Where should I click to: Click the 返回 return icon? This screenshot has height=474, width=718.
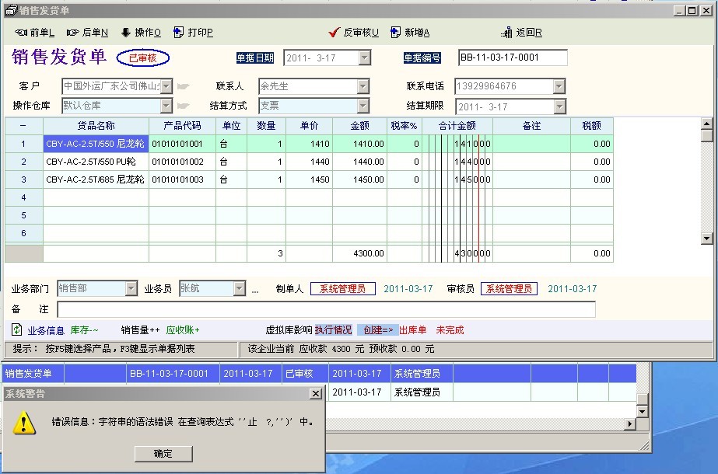click(x=507, y=33)
